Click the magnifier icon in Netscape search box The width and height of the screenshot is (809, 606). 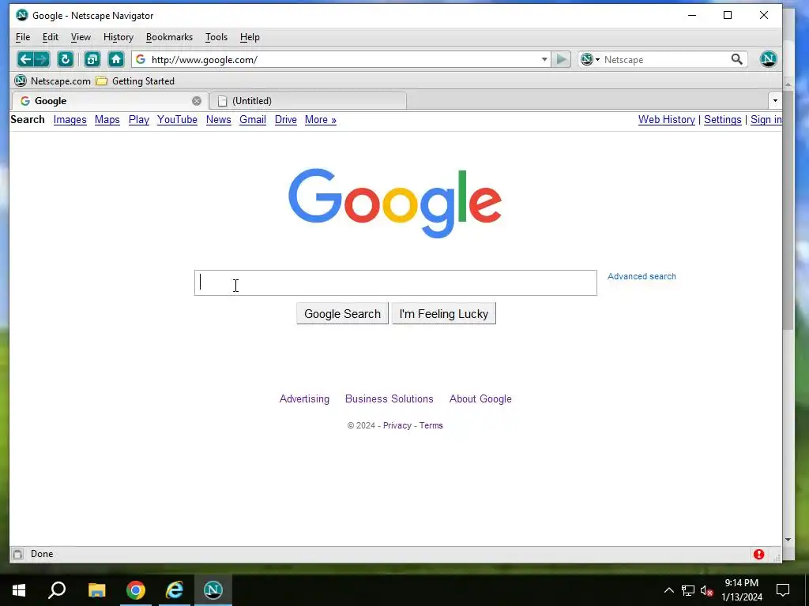737,59
